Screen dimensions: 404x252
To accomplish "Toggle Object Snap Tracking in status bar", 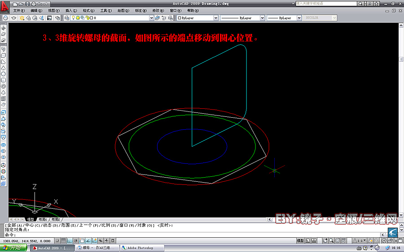I will coord(88,241).
